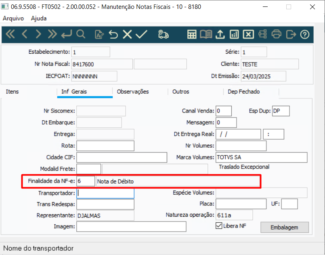Click the undo arrow icon
The image size is (325, 255).
tap(113, 34)
